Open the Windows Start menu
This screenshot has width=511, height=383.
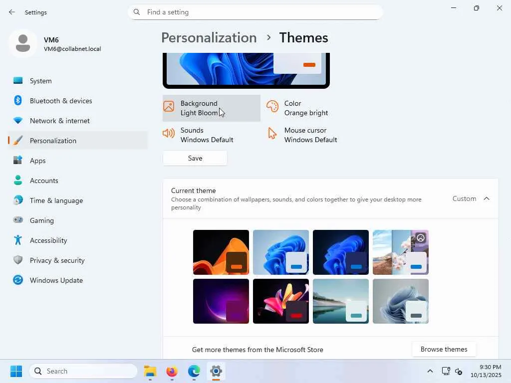(x=16, y=371)
